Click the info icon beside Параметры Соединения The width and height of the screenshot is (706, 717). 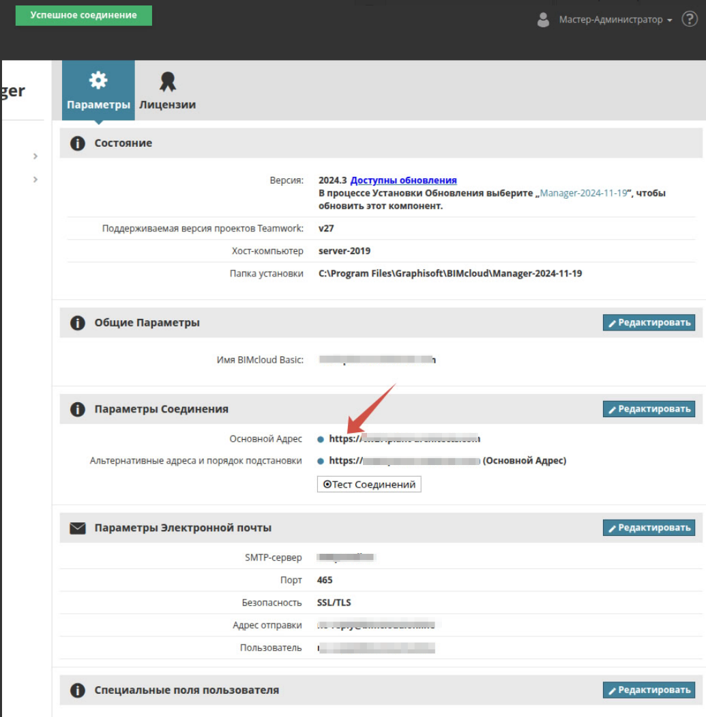(x=78, y=409)
